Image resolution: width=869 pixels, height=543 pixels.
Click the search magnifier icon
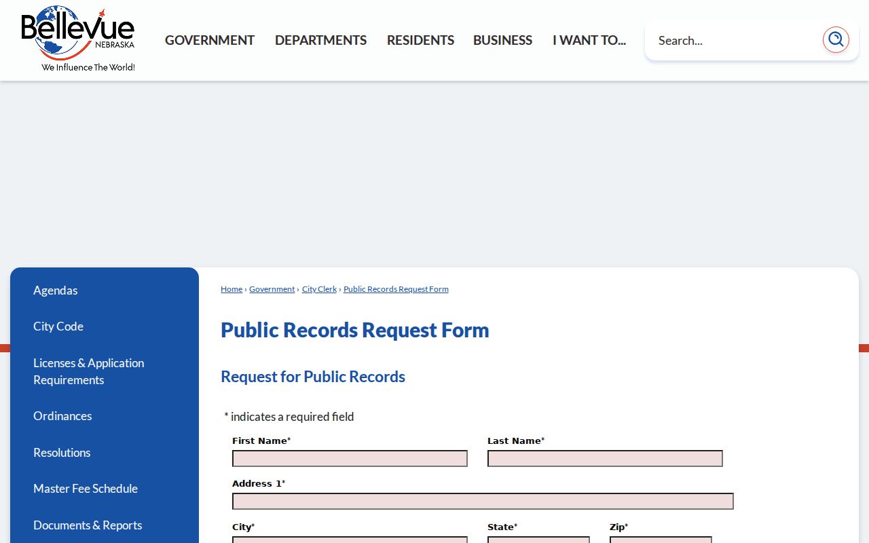click(x=836, y=40)
